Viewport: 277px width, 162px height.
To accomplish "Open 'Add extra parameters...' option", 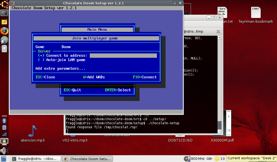I will (60, 69).
